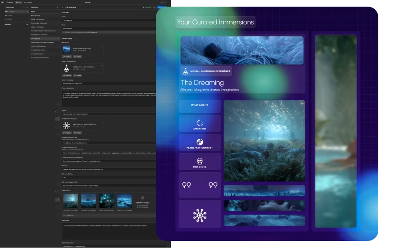
Task: Delete the Unique Positioning Icon
Action: pos(78,133)
